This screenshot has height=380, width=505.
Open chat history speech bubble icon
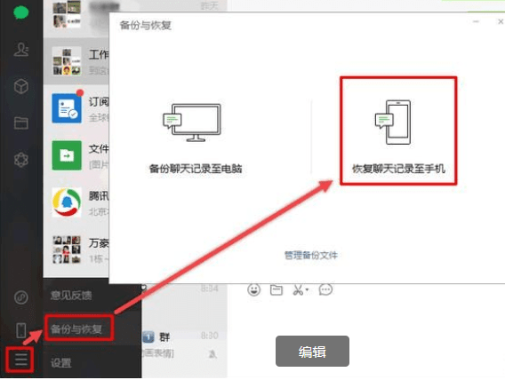[x=325, y=289]
